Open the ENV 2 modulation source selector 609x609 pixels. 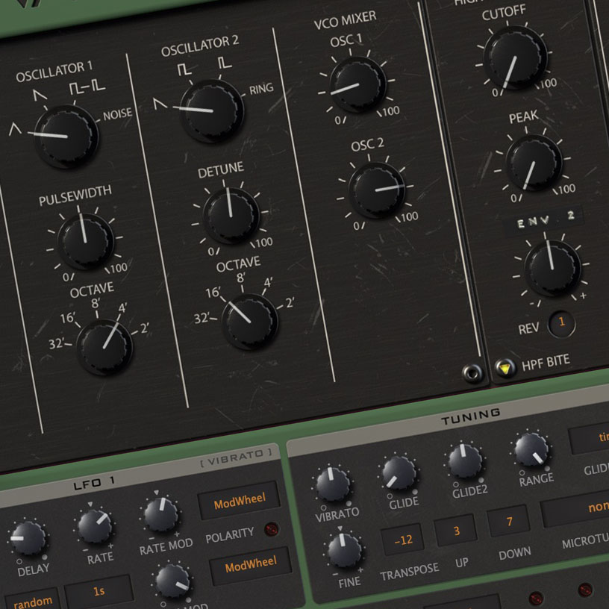[x=543, y=219]
